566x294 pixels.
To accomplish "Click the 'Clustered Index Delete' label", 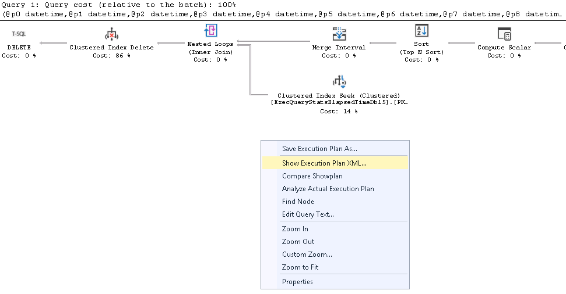I will 111,48.
